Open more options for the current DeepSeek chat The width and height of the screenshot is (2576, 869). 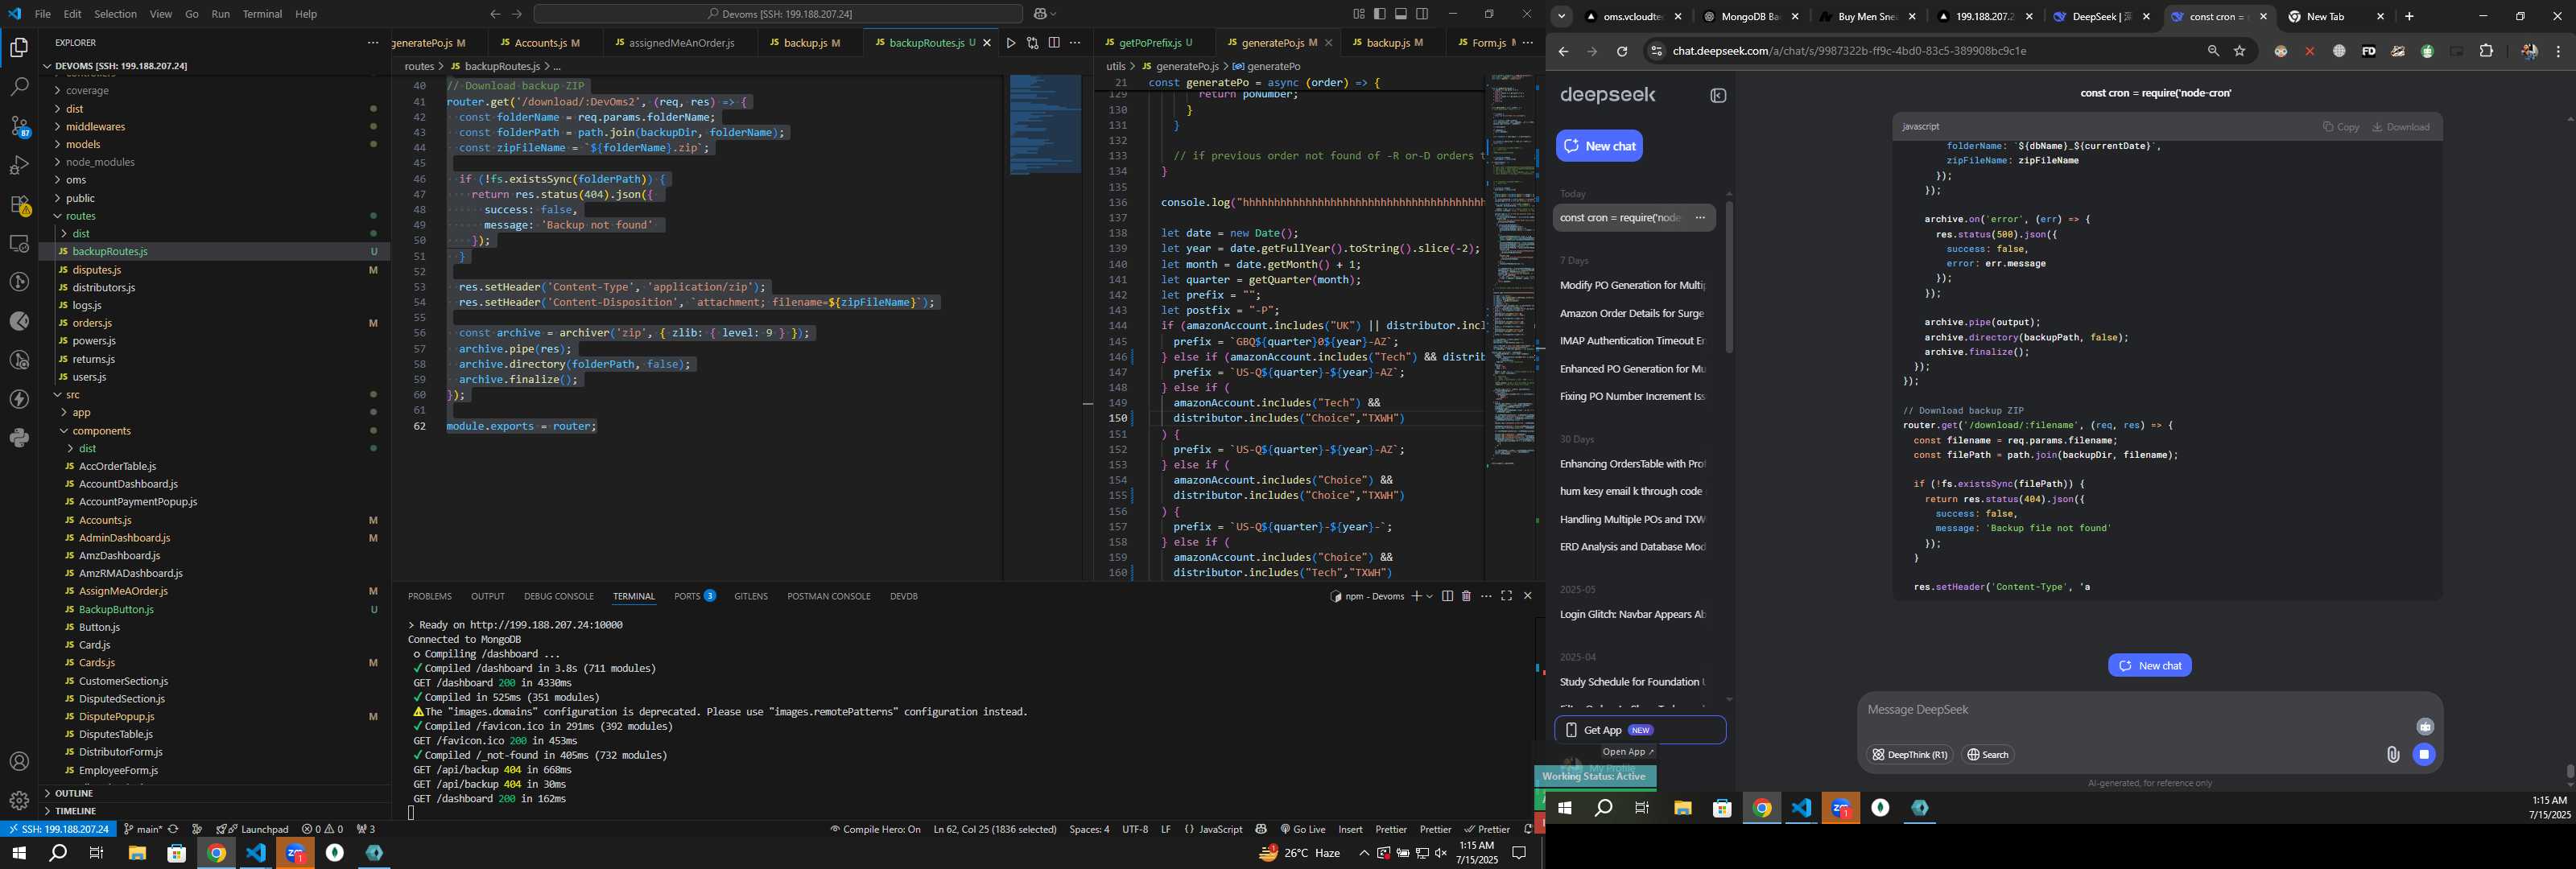pyautogui.click(x=1700, y=218)
